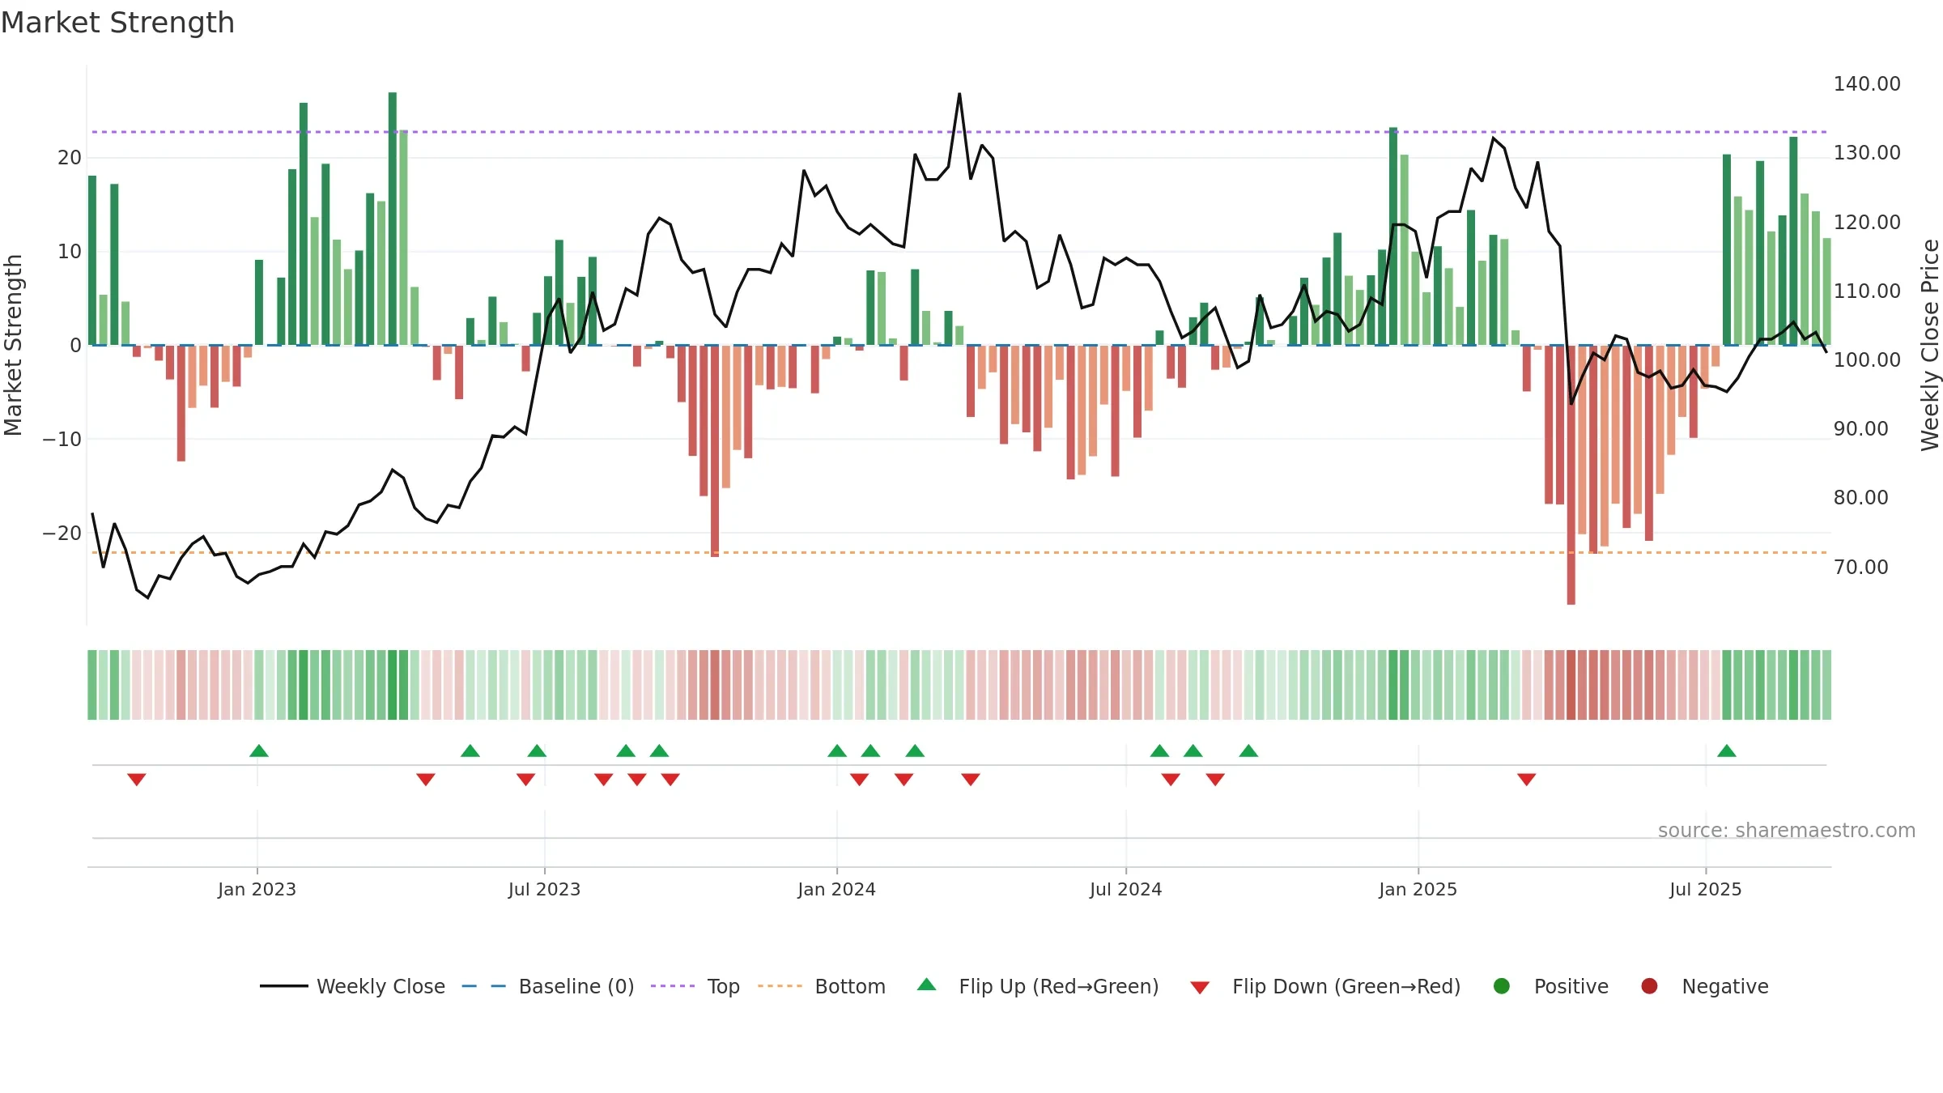
Task: Click the dark red Negative circle legend icon
Action: point(1649,986)
